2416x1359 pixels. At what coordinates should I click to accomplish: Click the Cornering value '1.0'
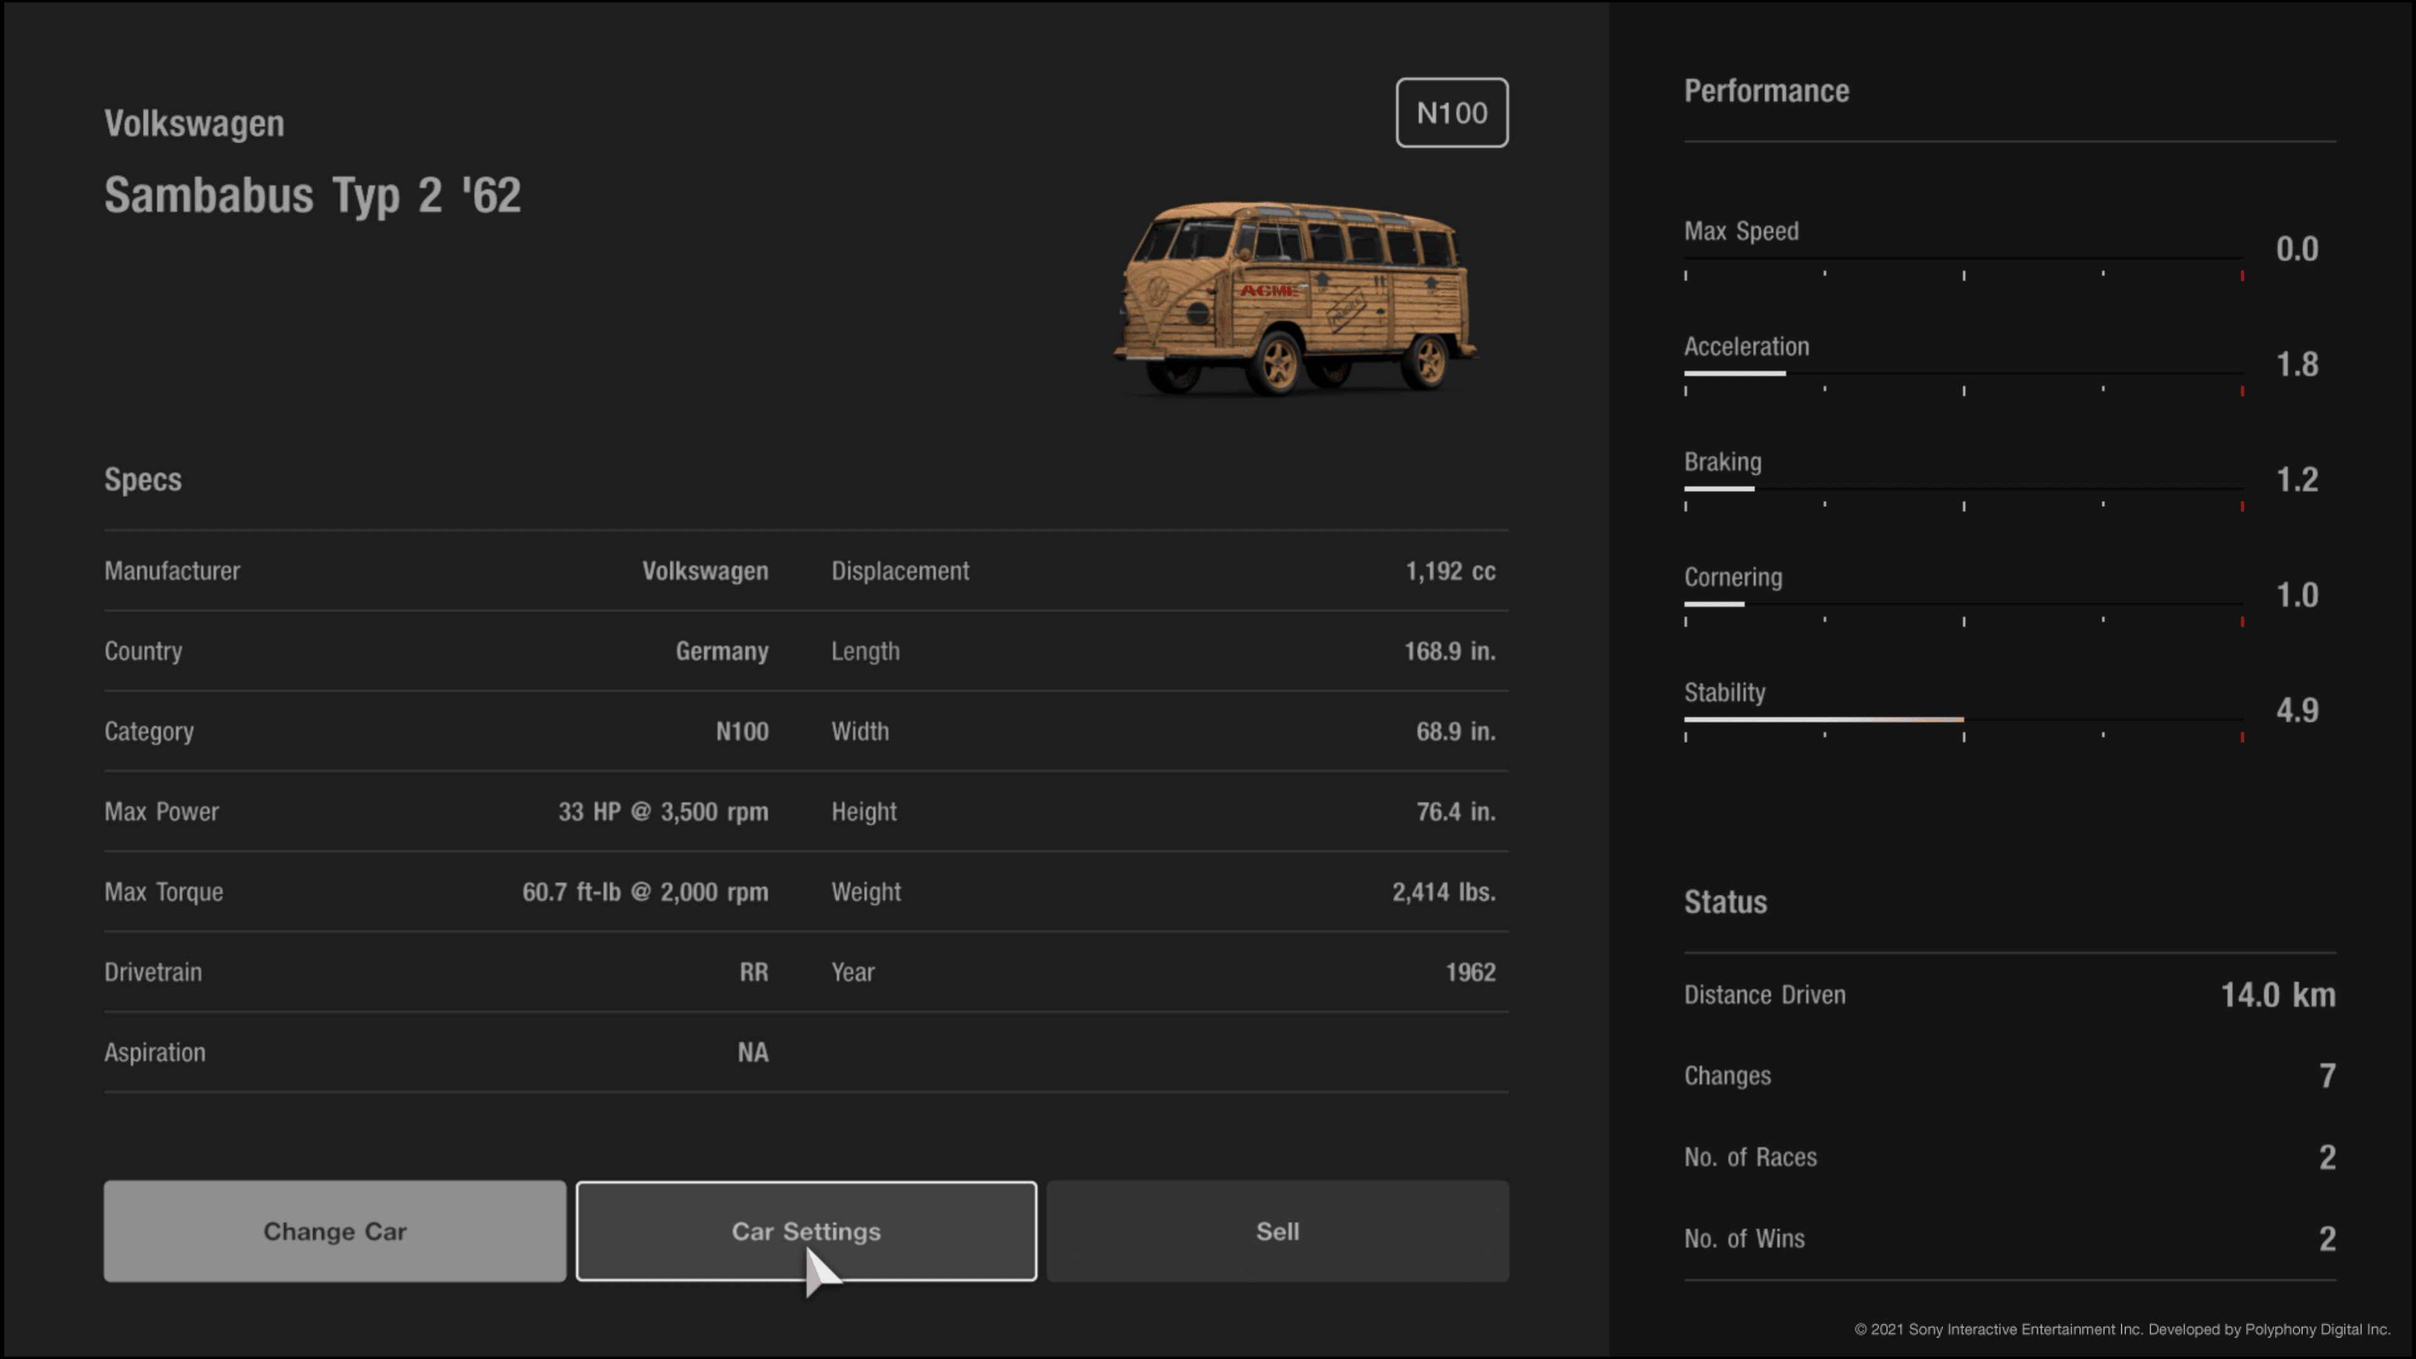tap(2298, 596)
